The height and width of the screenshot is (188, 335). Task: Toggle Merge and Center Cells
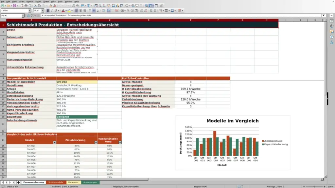[109, 10]
